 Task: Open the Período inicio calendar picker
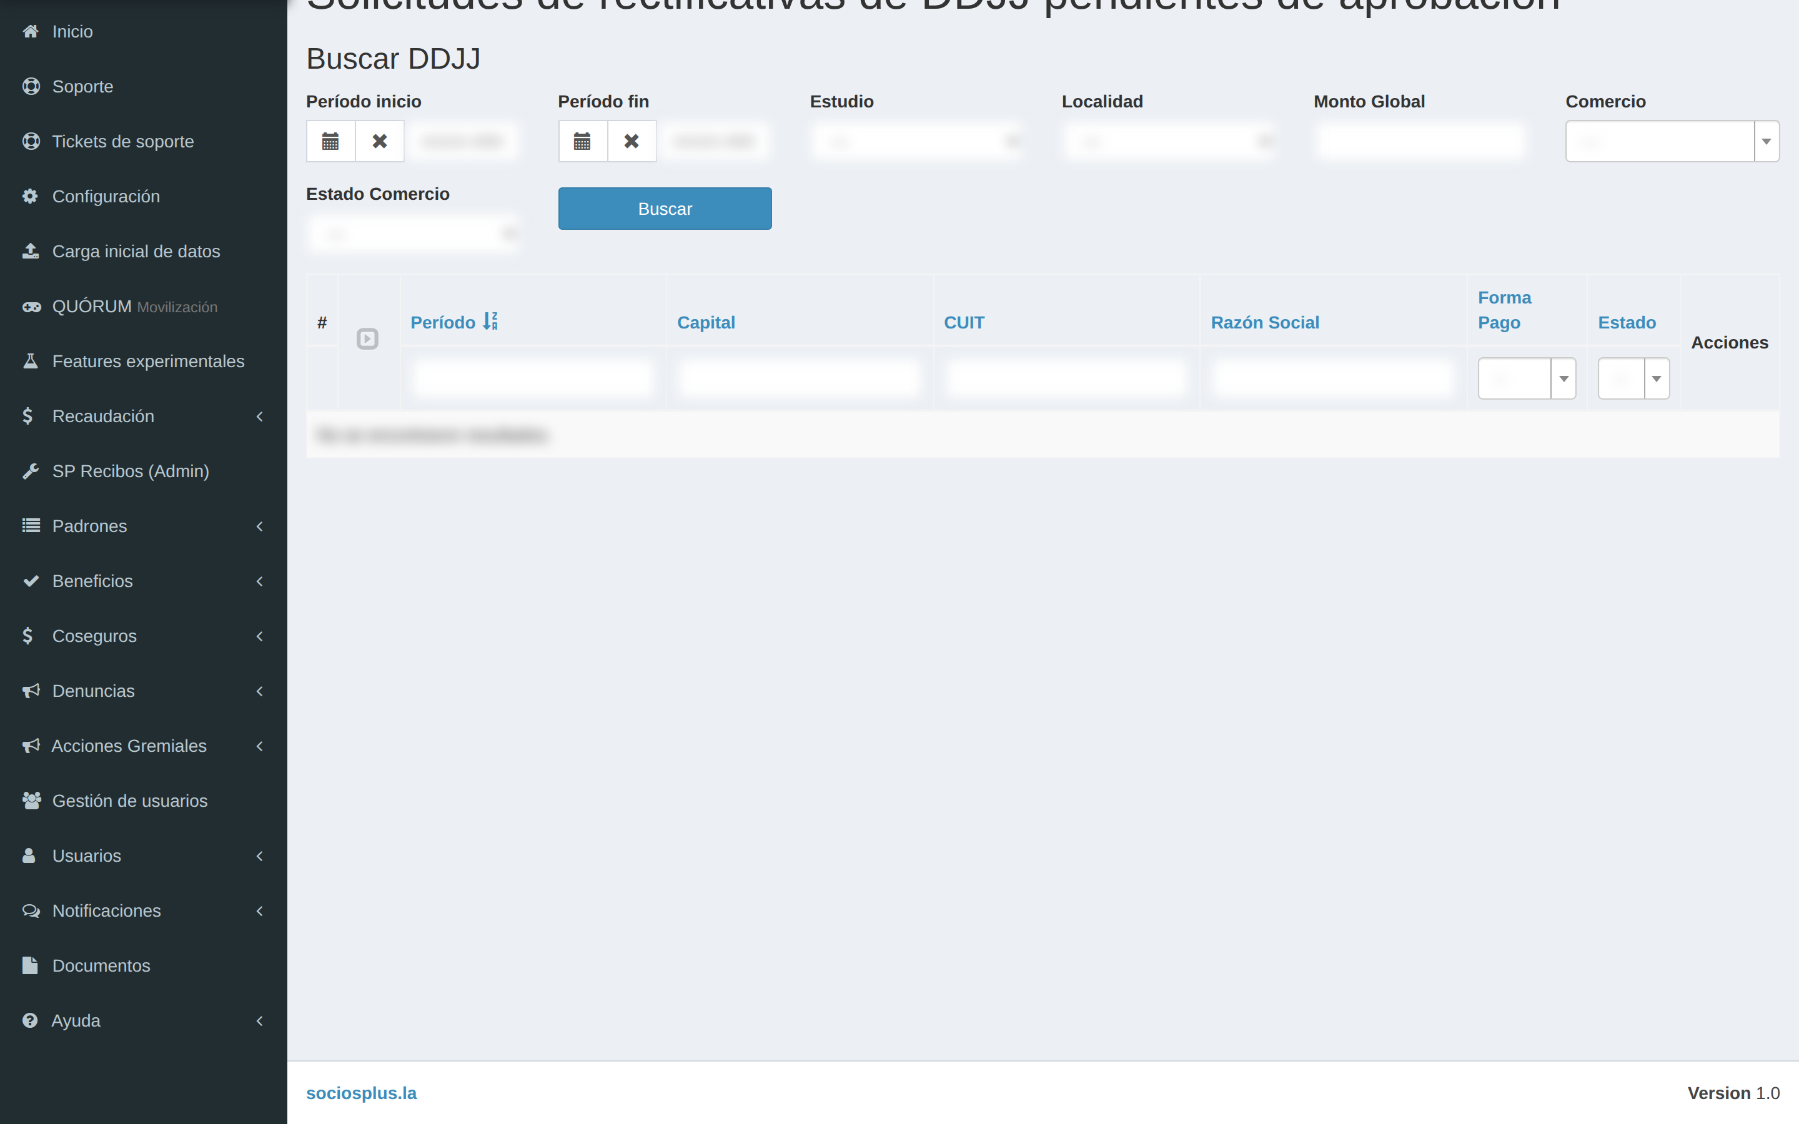coord(331,141)
